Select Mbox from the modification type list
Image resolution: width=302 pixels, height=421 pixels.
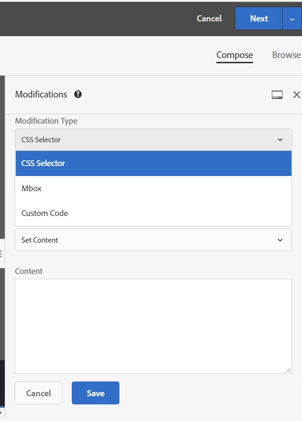coord(154,188)
